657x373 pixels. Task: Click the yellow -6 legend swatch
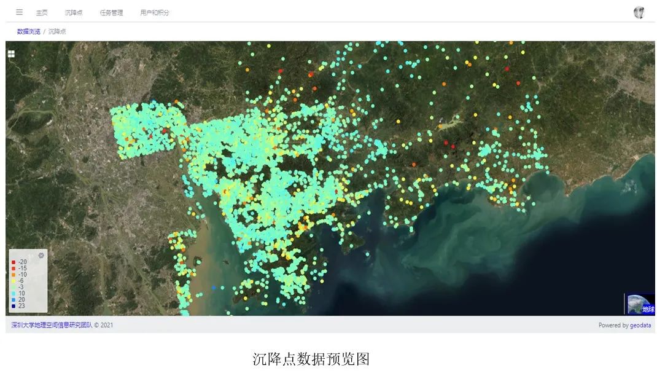coord(14,281)
